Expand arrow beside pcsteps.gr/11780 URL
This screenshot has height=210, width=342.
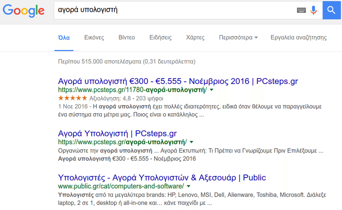point(212,90)
